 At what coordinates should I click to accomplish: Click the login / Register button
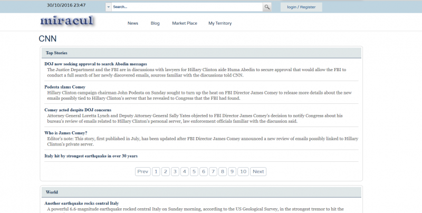301,7
